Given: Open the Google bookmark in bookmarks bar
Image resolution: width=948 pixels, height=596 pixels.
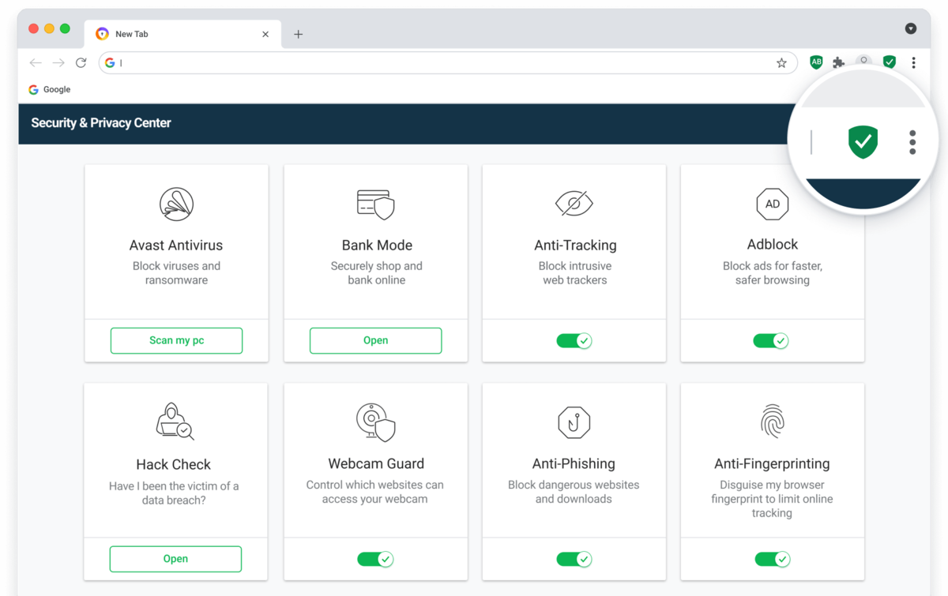Looking at the screenshot, I should [x=50, y=89].
